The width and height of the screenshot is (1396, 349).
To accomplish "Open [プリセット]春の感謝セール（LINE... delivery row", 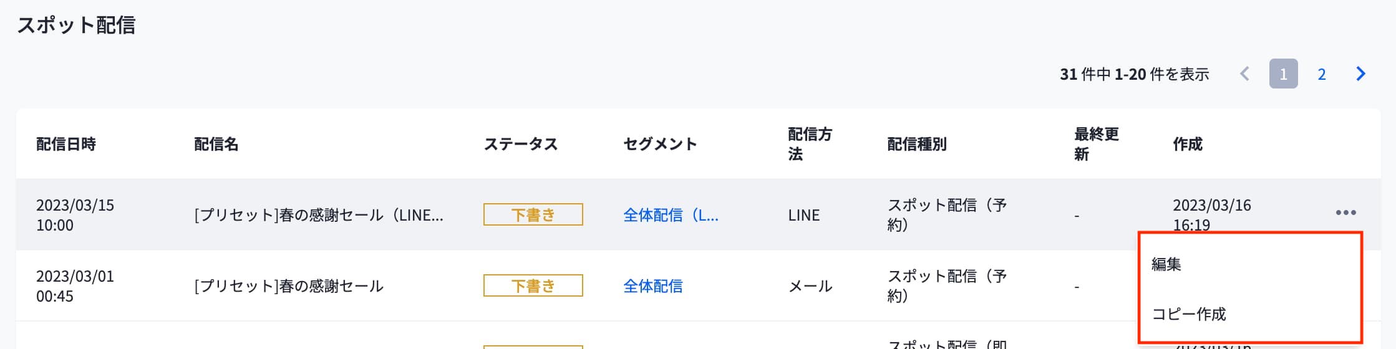I will pyautogui.click(x=319, y=215).
